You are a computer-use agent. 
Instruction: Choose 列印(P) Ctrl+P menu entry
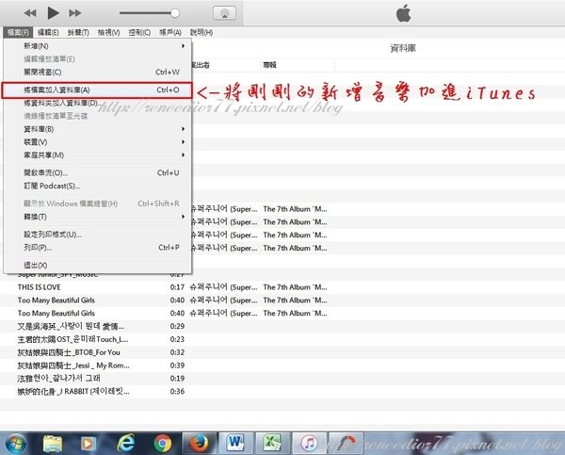click(97, 248)
